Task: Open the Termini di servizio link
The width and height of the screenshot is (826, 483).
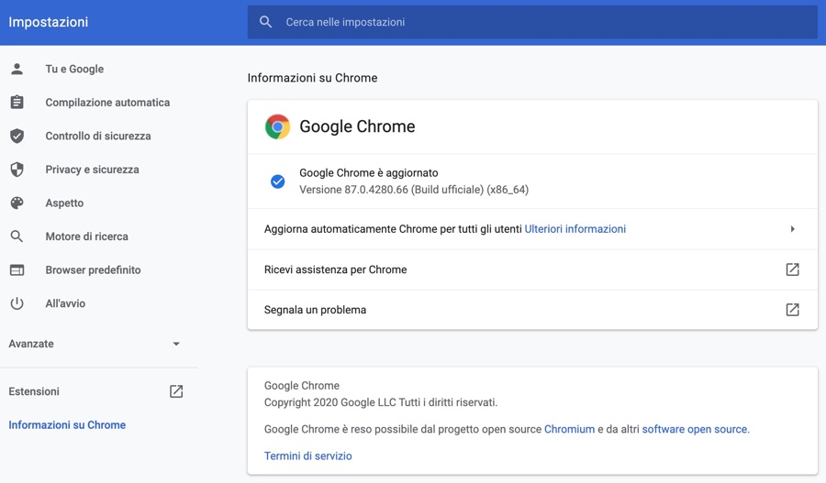Action: point(307,456)
